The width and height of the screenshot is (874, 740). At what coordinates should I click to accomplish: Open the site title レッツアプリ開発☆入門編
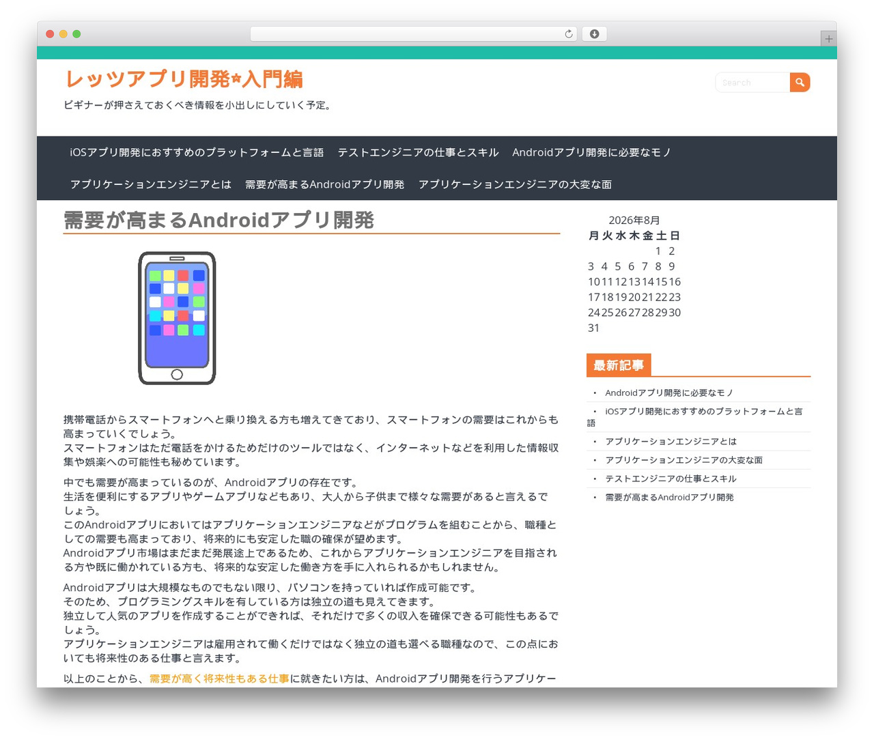pyautogui.click(x=183, y=79)
